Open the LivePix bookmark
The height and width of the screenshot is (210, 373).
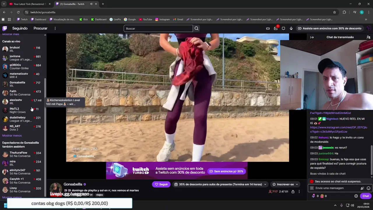pyautogui.click(x=115, y=19)
